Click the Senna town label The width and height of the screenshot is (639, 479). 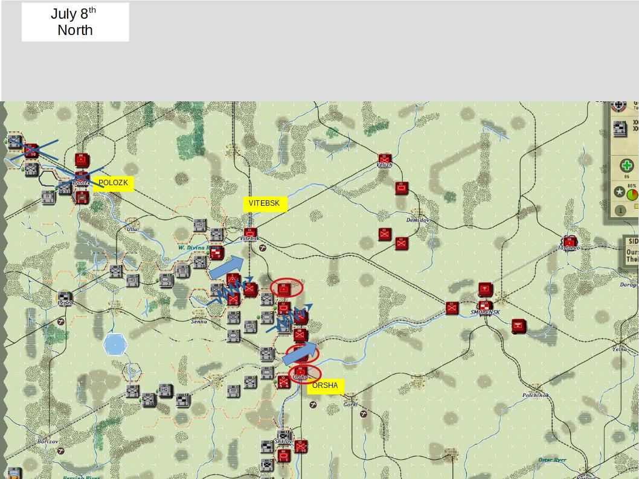pyautogui.click(x=199, y=322)
